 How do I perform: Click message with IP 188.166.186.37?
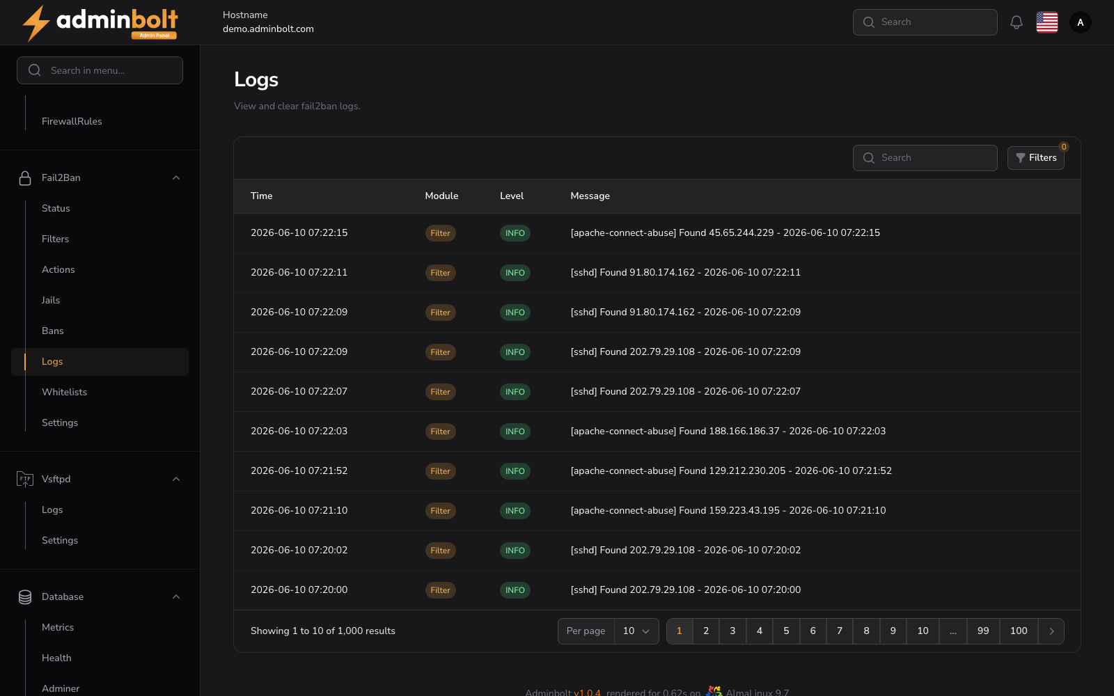[x=728, y=432]
